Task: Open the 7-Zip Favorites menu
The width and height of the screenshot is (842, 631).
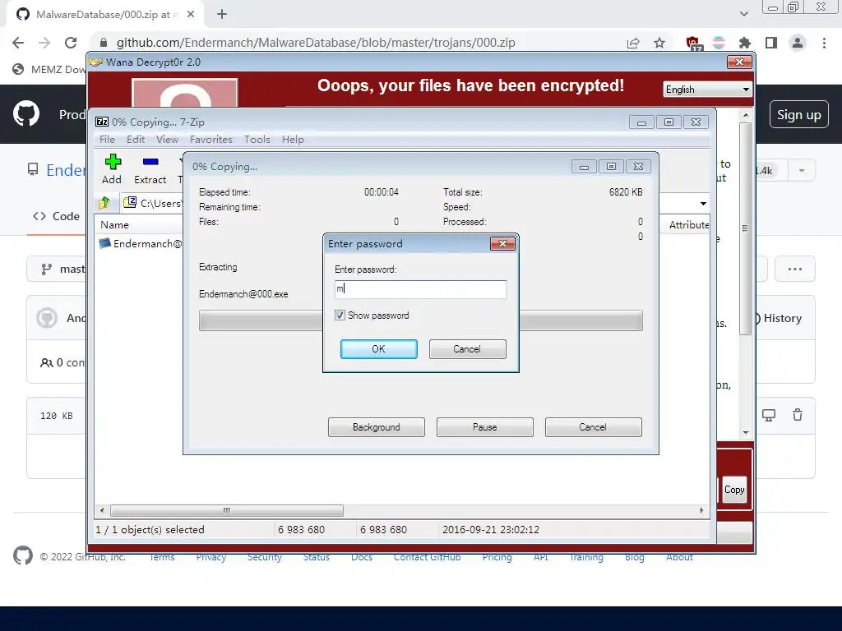Action: click(211, 140)
